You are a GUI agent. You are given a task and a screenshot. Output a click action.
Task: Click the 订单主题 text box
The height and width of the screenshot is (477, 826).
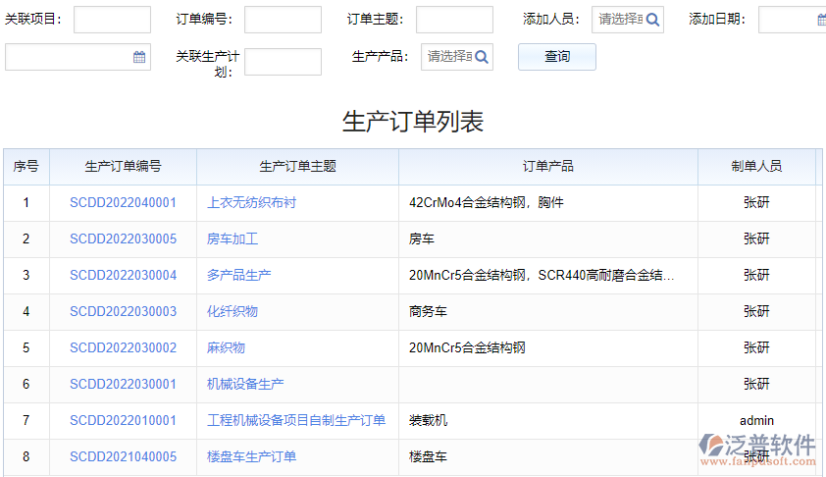(x=454, y=20)
